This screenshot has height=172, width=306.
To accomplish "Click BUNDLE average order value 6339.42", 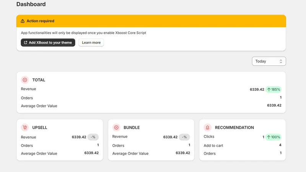I will tap(183, 153).
